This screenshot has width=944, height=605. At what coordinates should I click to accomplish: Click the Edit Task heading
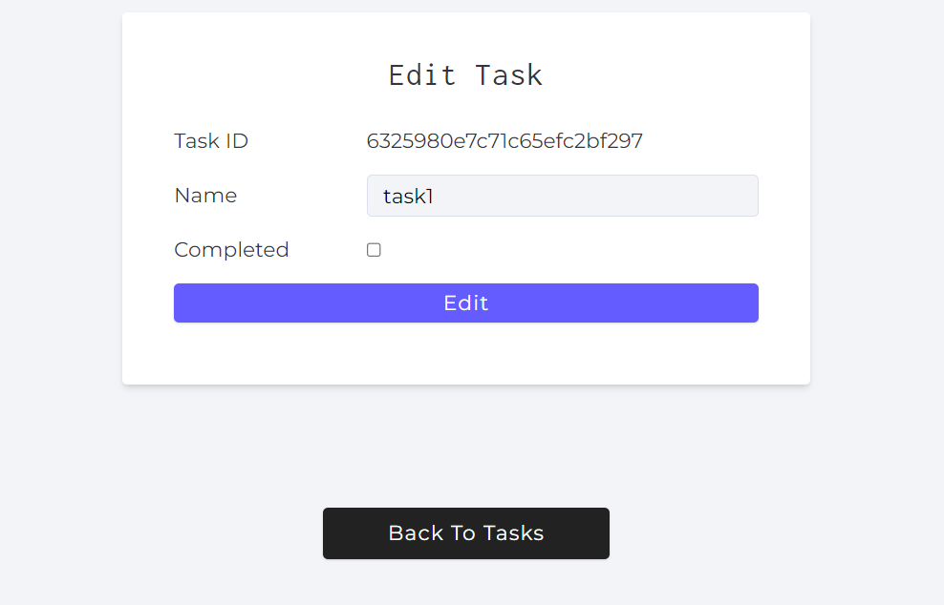(465, 74)
